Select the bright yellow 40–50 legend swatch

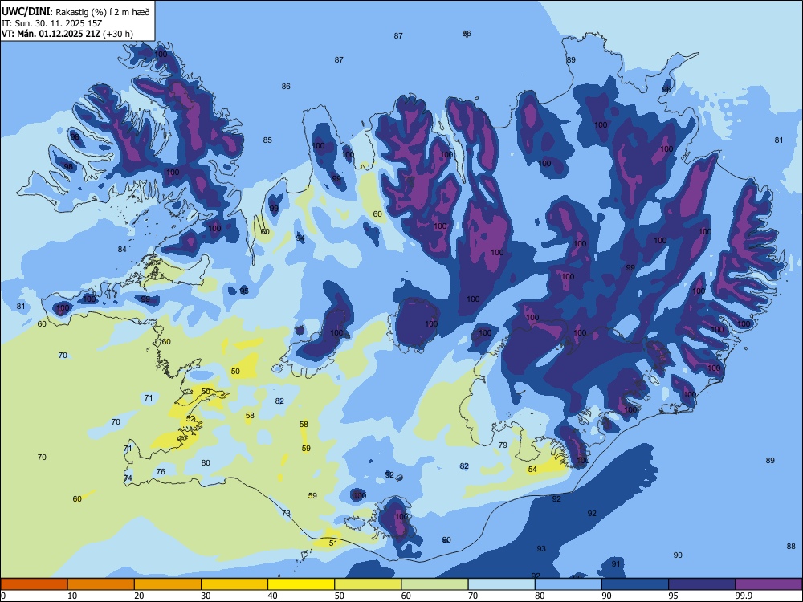(301, 584)
